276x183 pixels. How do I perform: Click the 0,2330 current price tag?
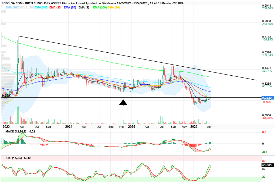coord(268,98)
